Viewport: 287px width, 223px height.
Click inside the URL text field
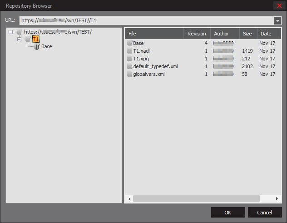tap(145, 20)
